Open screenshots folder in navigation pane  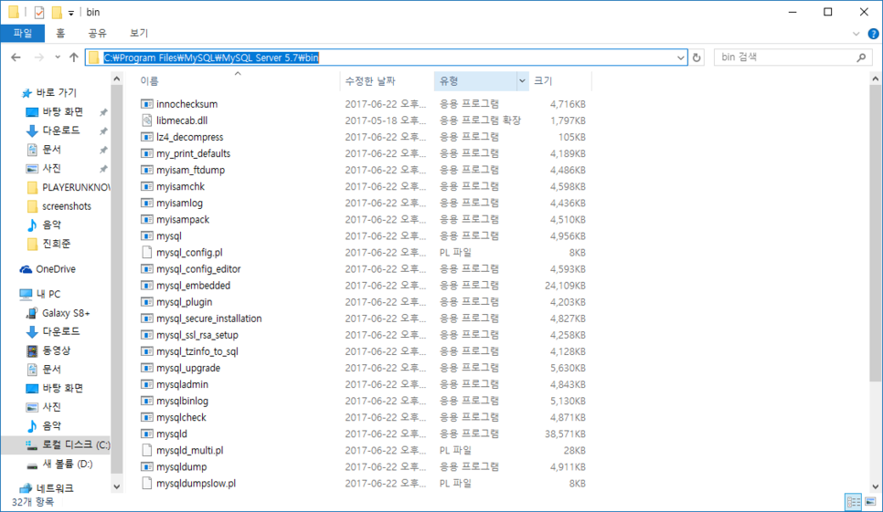[x=67, y=206]
